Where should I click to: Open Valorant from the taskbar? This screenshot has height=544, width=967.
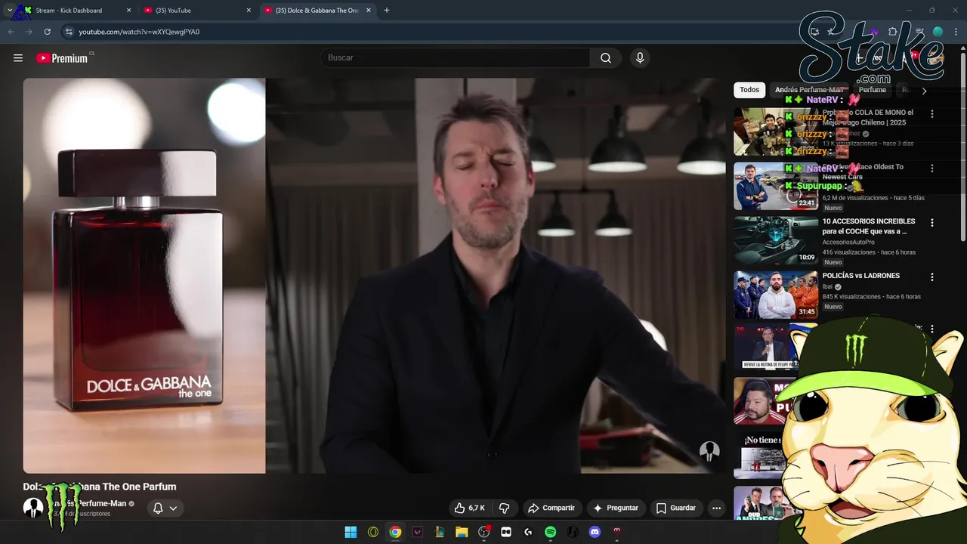[x=417, y=532]
